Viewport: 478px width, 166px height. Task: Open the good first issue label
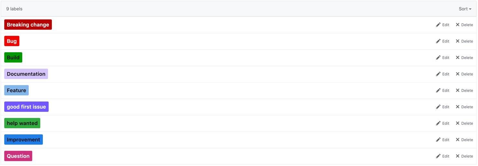26,107
